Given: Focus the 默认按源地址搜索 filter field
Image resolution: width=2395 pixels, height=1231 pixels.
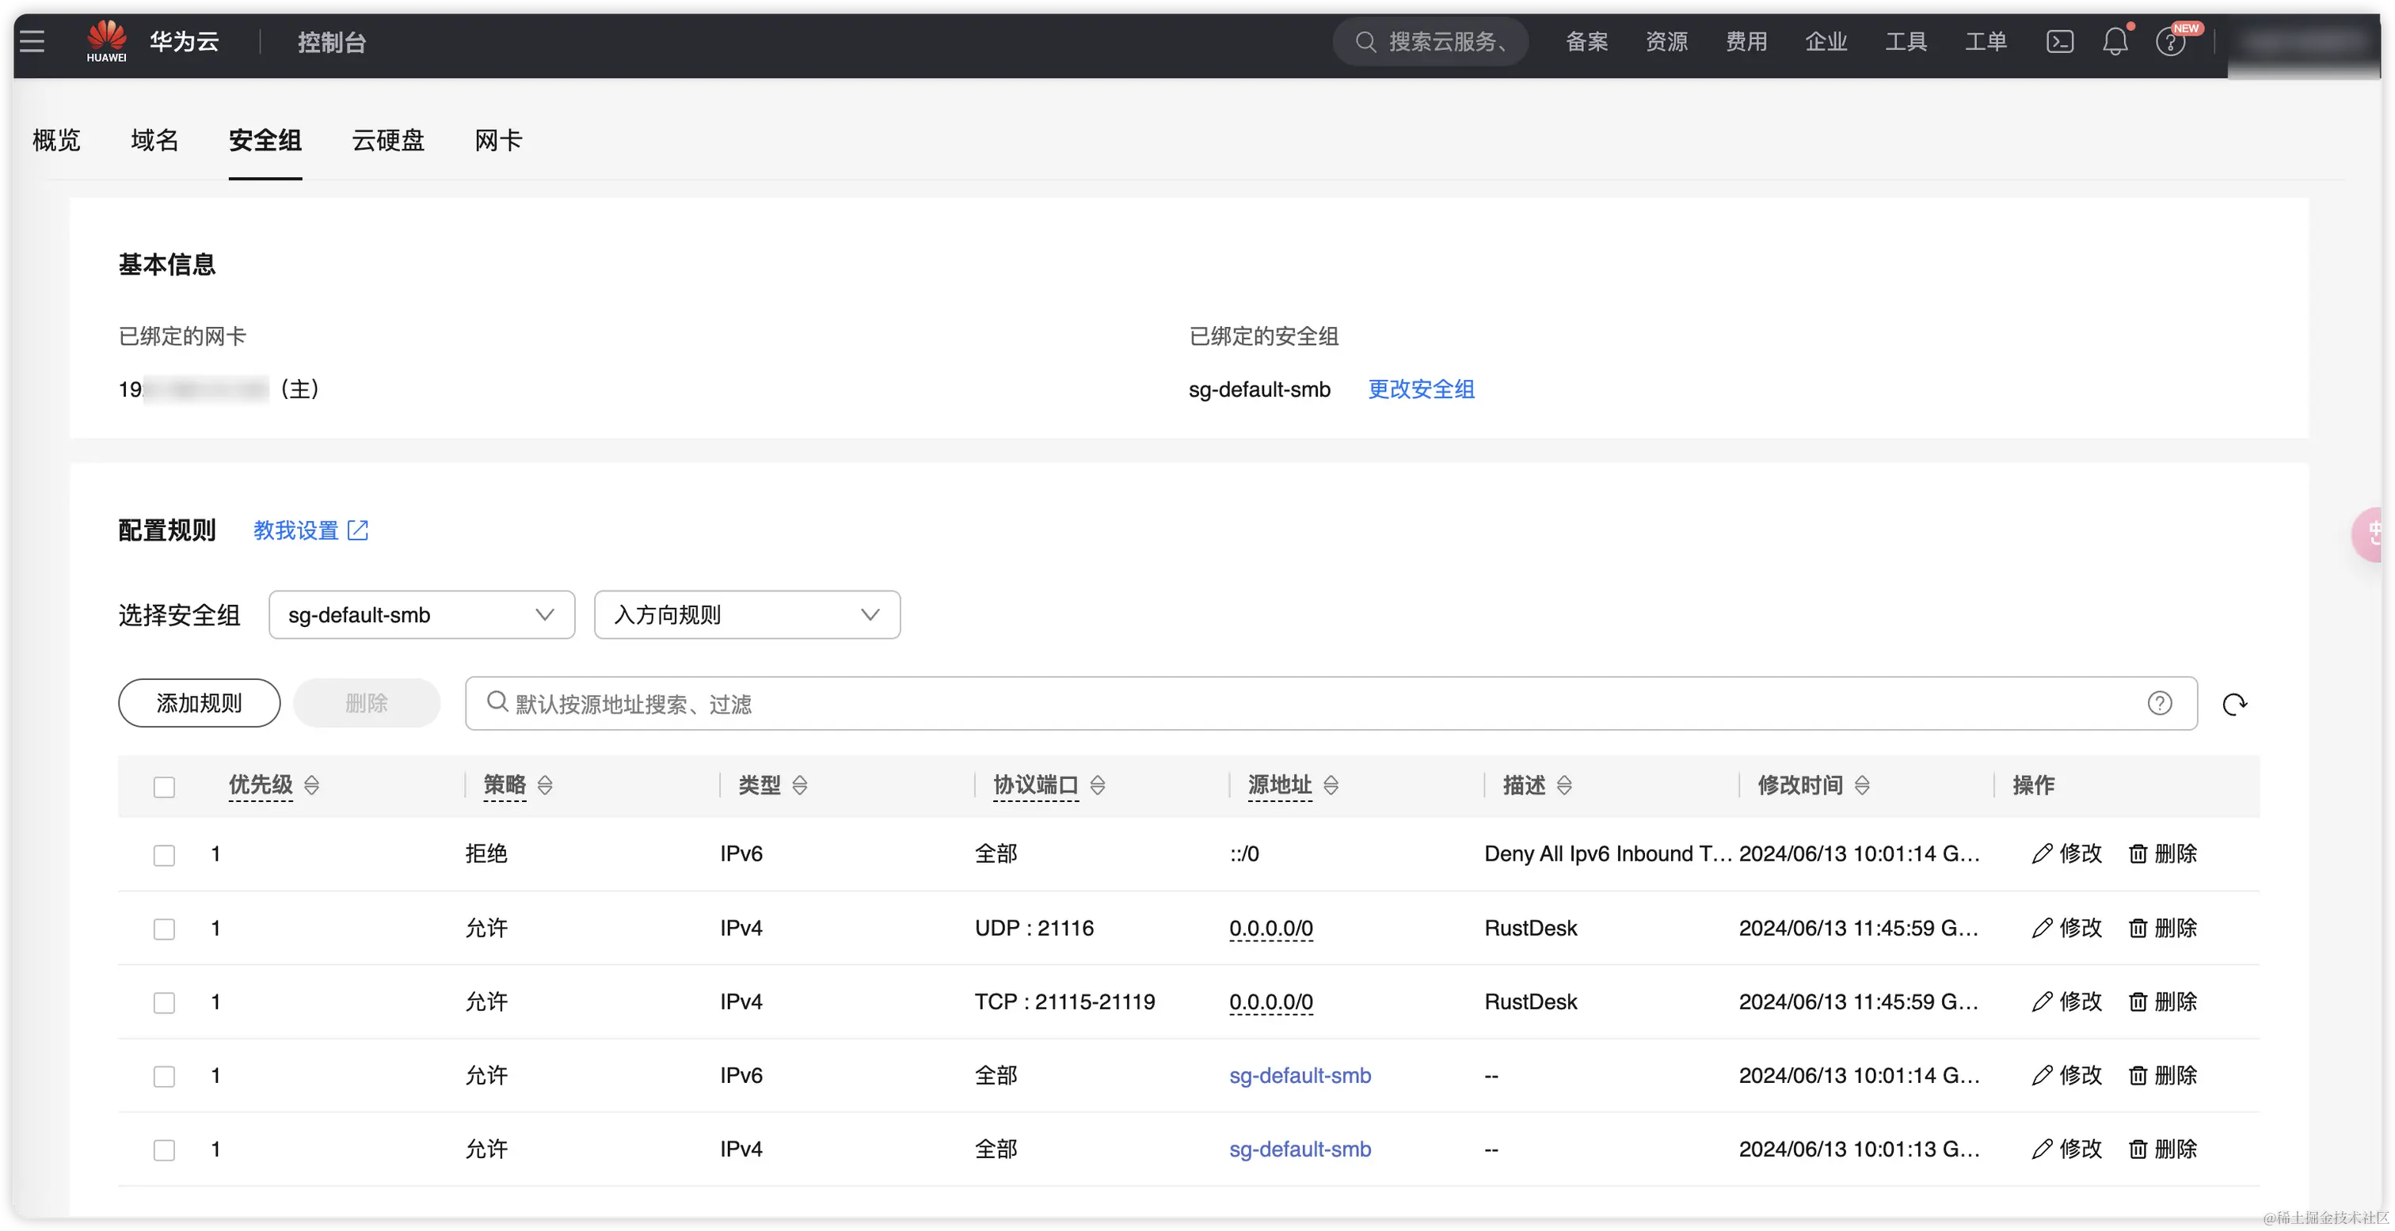Looking at the screenshot, I should point(1331,703).
